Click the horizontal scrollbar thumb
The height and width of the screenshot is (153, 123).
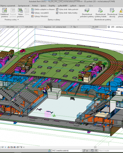95,147
